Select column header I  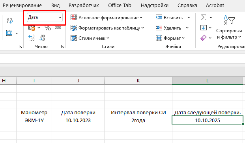pyautogui.click(x=34, y=81)
